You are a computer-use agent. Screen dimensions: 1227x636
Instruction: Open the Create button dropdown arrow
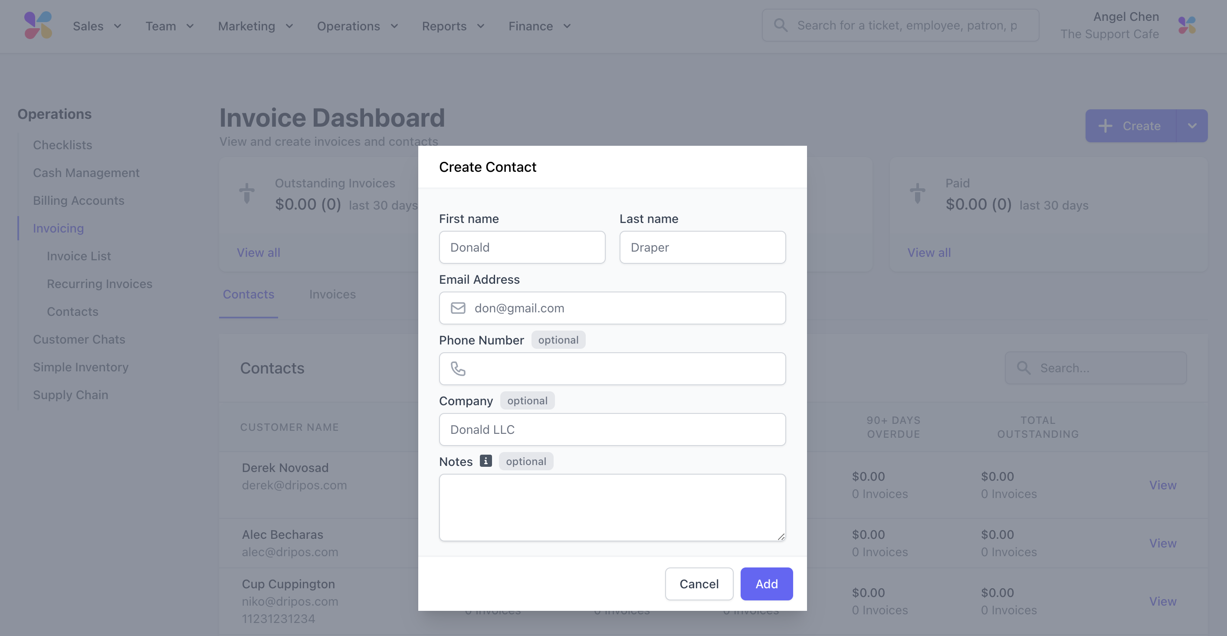coord(1192,126)
